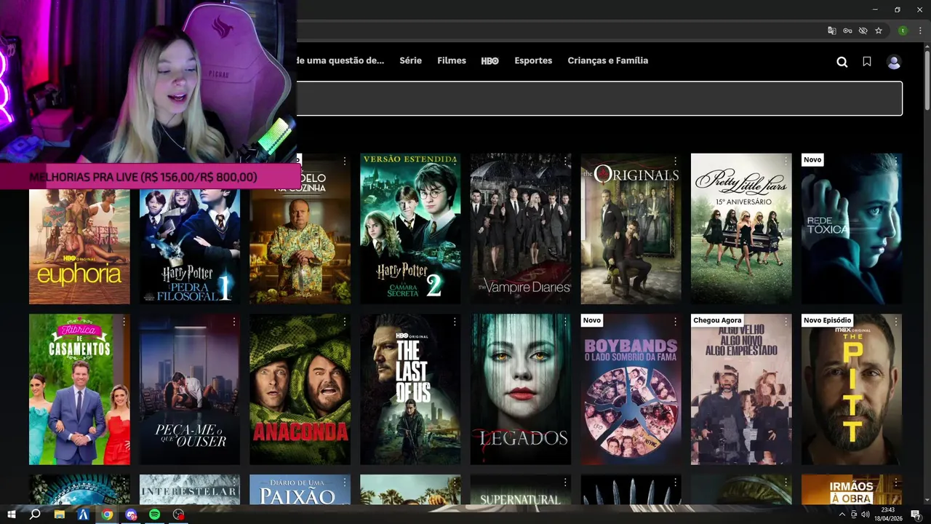931x524 pixels.
Task: Open options menu on The Originals poster
Action: (x=676, y=161)
